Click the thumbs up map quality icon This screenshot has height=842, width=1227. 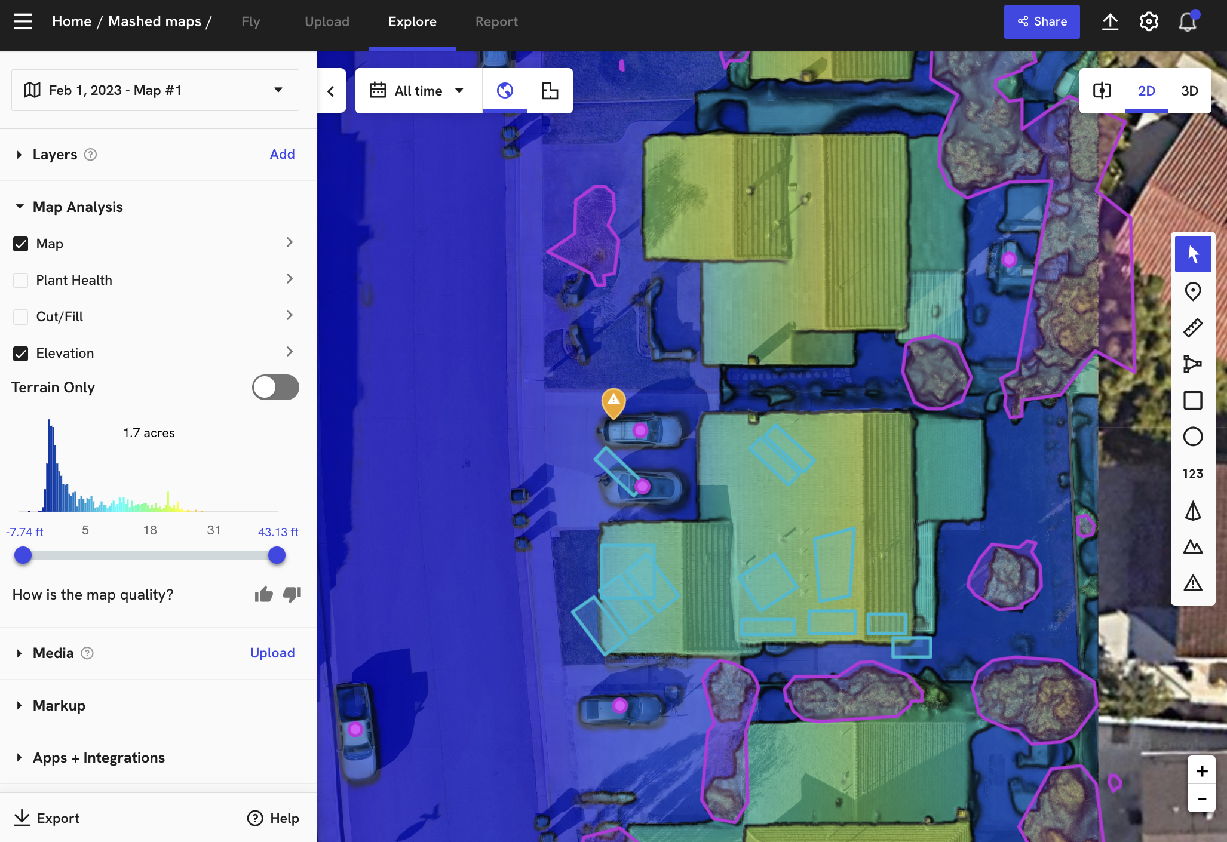(x=263, y=594)
